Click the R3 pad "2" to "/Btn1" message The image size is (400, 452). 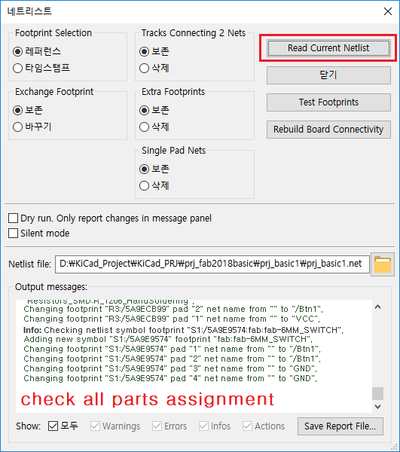point(173,310)
